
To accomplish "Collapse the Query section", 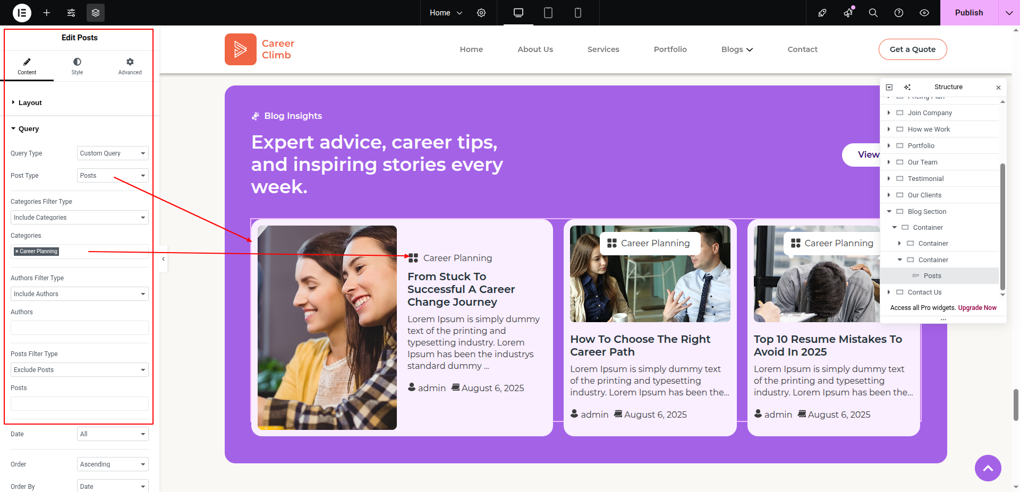I will click(x=80, y=129).
